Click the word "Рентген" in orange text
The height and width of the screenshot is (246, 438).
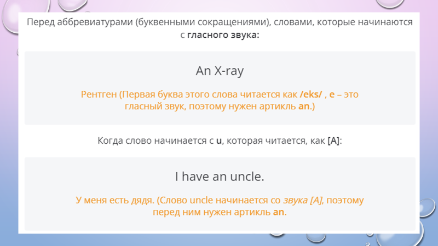pos(99,95)
